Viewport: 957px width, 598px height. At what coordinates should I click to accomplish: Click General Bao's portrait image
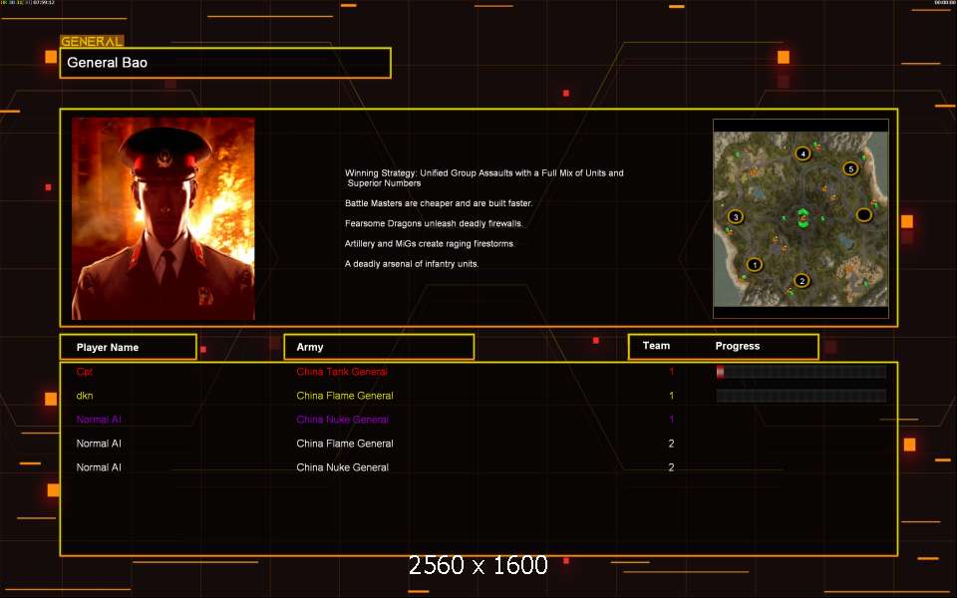162,218
